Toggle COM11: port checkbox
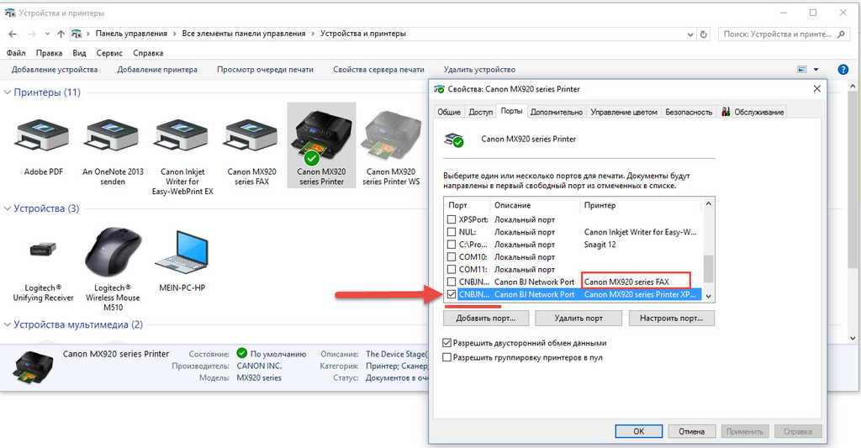This screenshot has height=448, width=861. tap(452, 270)
